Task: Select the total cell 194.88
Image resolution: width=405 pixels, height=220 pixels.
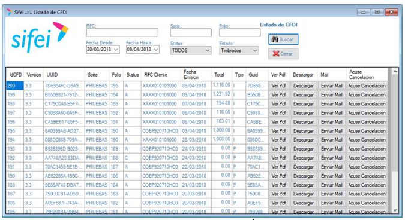Action: (x=221, y=103)
